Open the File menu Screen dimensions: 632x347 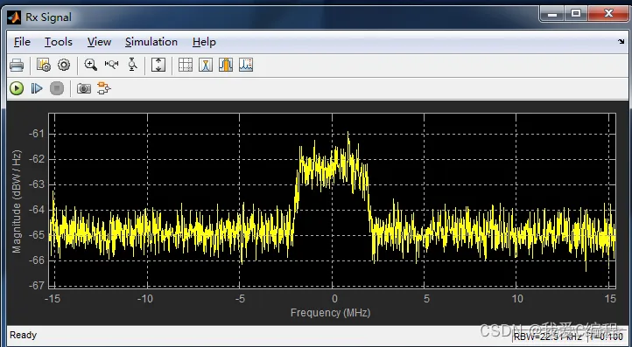[x=22, y=42]
